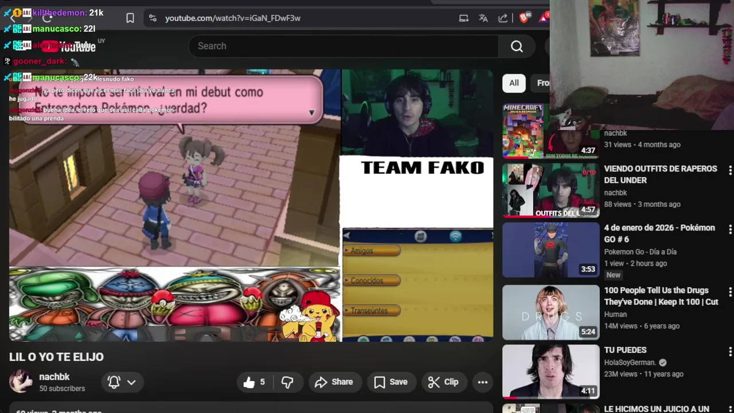The image size is (734, 413).
Task: Click "14M views · 6 years ago" text
Action: point(642,326)
